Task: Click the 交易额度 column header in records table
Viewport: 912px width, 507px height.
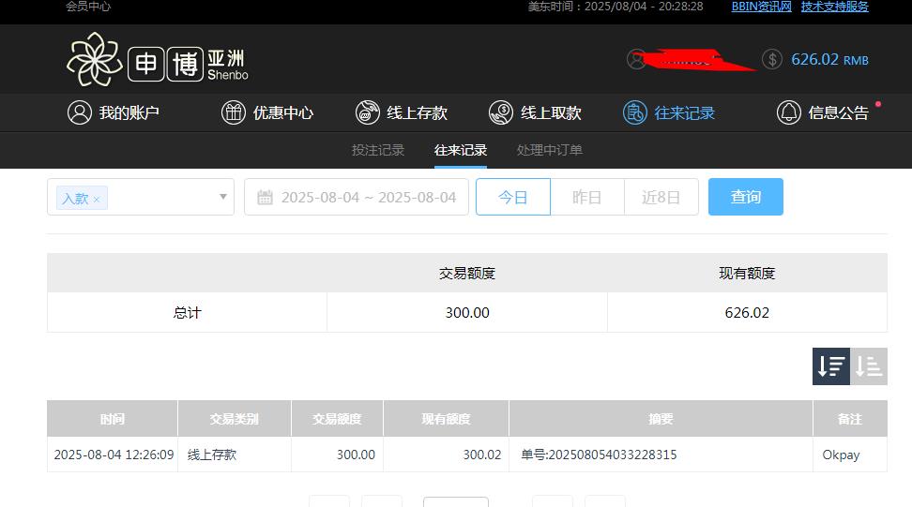Action: [x=337, y=419]
